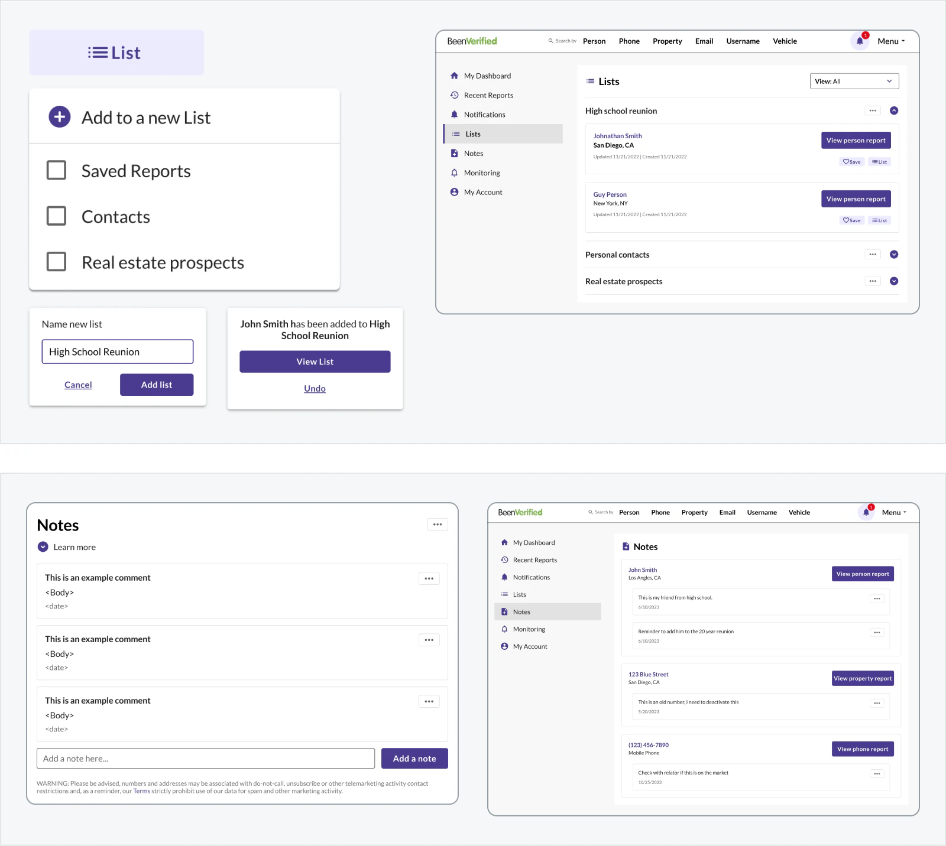Screen dimensions: 946x846
Task: Click List icon under Guy Person
Action: click(x=880, y=220)
